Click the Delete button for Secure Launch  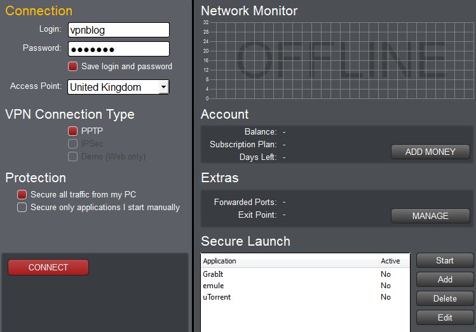(445, 298)
